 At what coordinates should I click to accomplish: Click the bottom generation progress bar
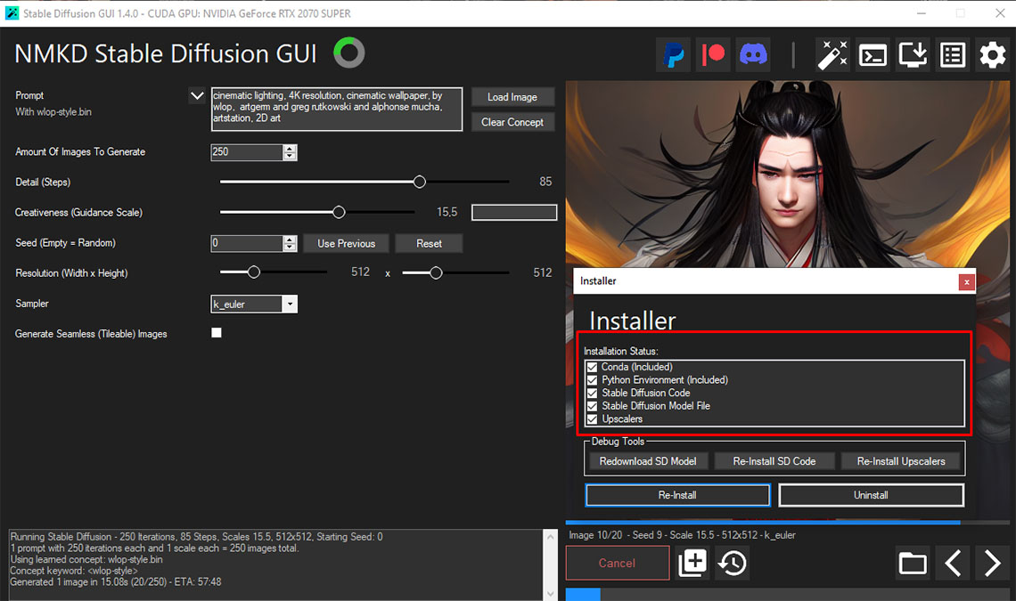pos(787,594)
